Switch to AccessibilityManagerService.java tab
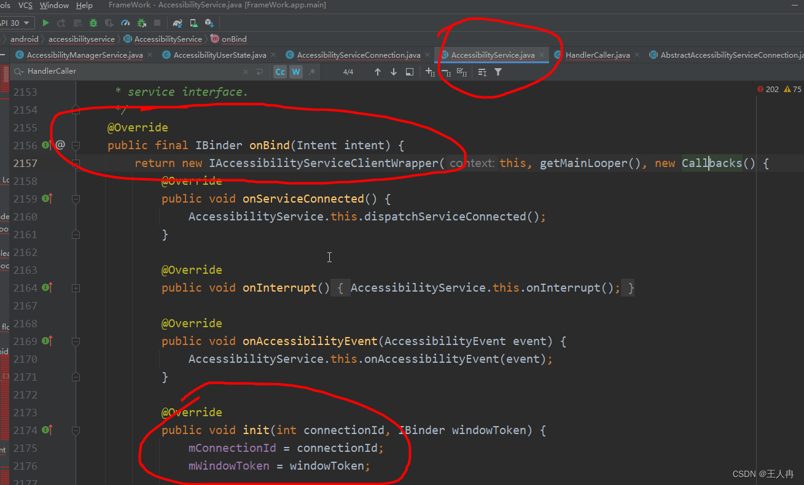 (85, 55)
